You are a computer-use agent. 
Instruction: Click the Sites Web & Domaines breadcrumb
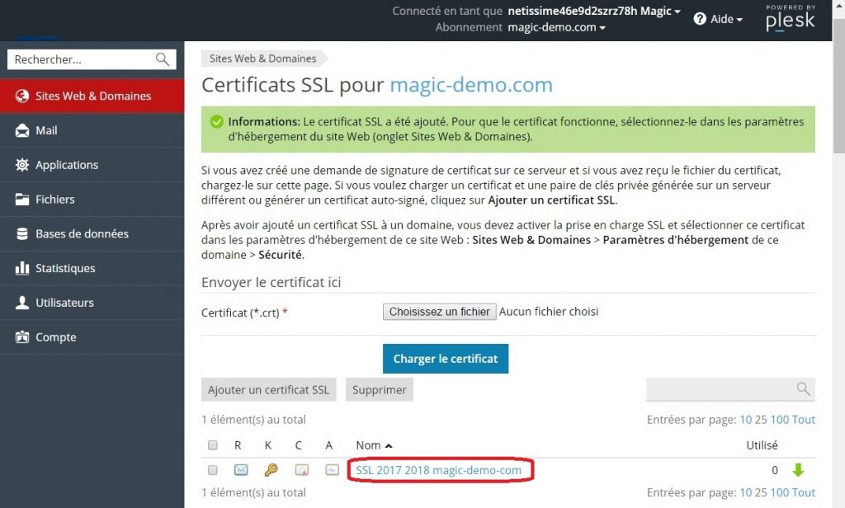(x=263, y=59)
